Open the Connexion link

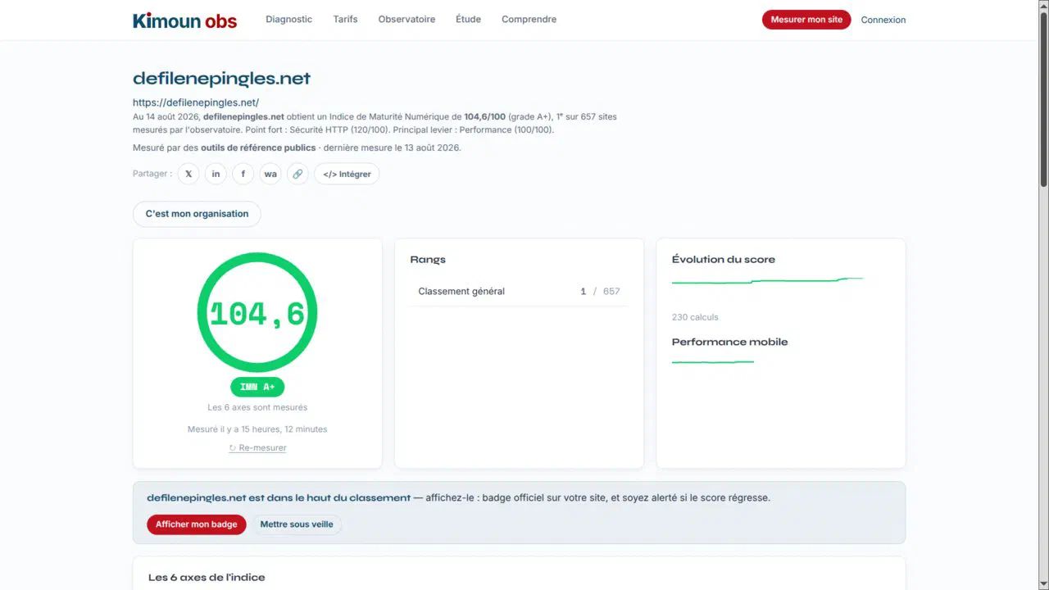click(883, 20)
